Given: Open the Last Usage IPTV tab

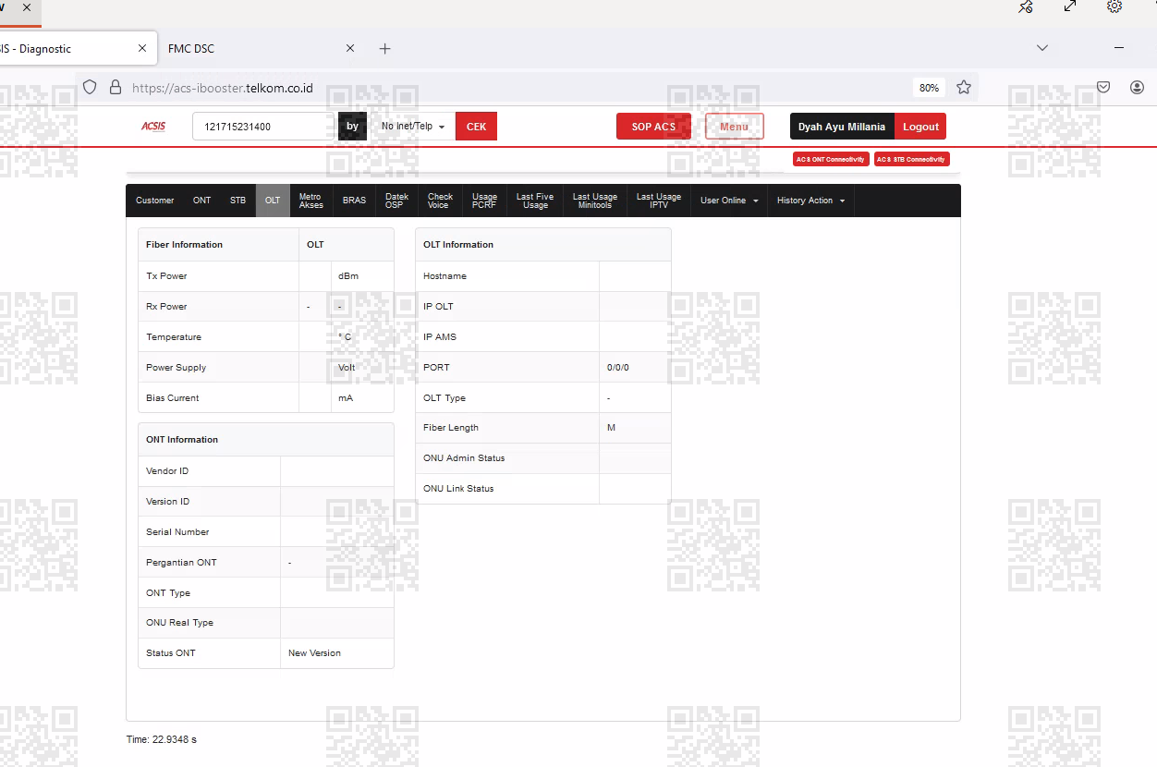Looking at the screenshot, I should point(659,201).
